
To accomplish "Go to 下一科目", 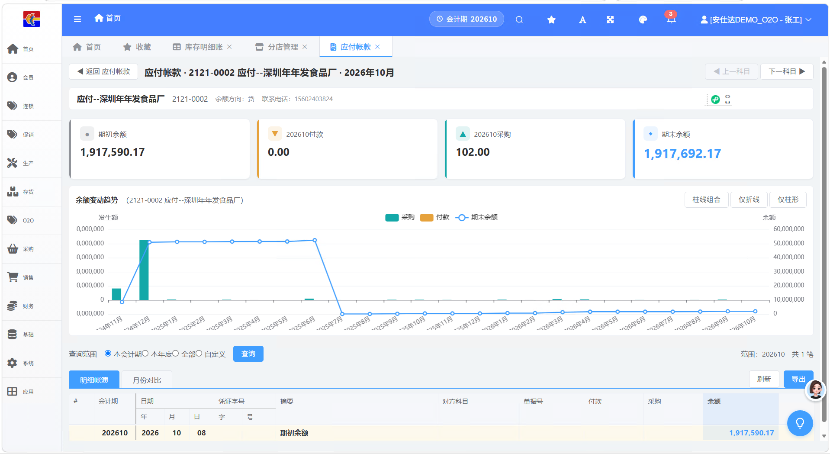I will (x=787, y=71).
